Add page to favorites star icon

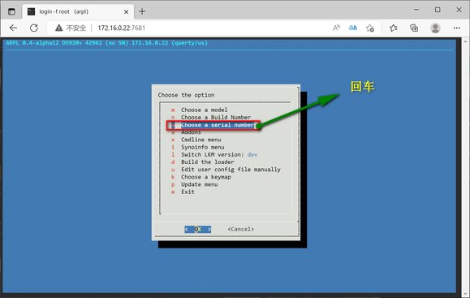tap(370, 28)
